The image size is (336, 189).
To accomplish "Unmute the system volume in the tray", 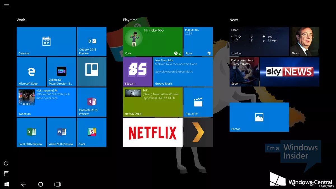I will click(x=303, y=184).
